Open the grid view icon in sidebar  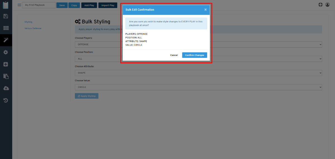tap(6, 28)
